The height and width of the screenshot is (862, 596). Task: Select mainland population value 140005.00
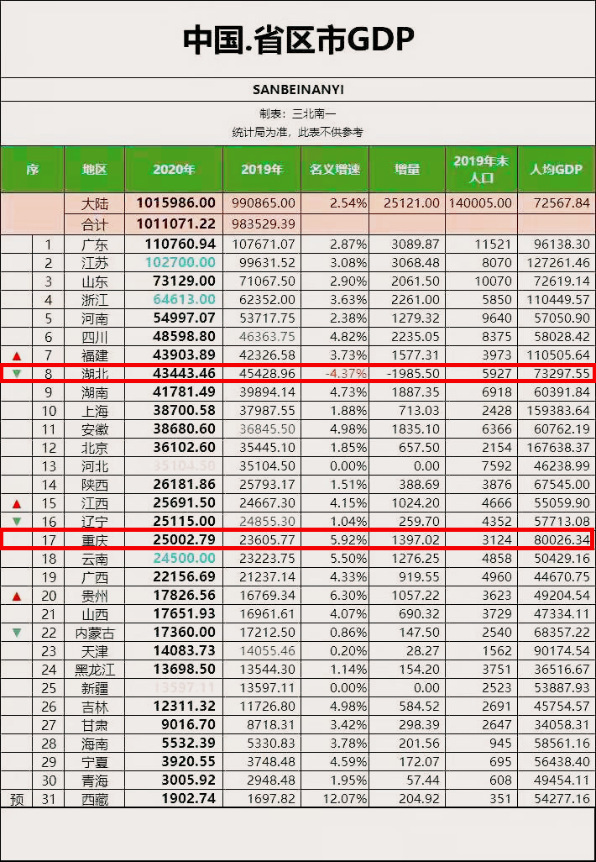481,203
